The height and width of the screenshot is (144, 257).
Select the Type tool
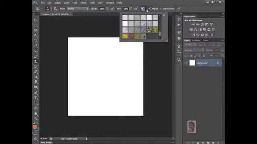tap(36, 98)
